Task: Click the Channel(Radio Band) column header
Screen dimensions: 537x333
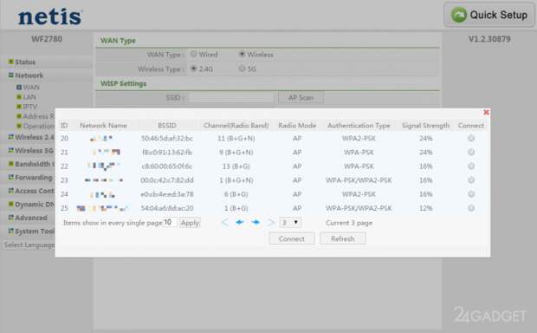Action: point(236,126)
